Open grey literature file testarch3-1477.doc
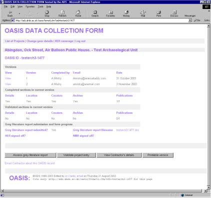The height and width of the screenshot is (198, 211). click(x=127, y=130)
